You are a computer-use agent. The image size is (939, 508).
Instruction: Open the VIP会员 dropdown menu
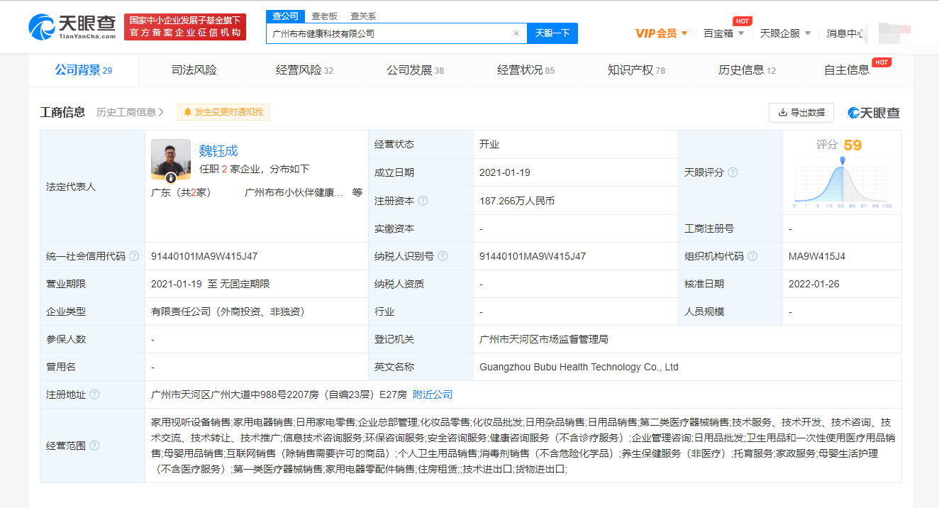(661, 33)
